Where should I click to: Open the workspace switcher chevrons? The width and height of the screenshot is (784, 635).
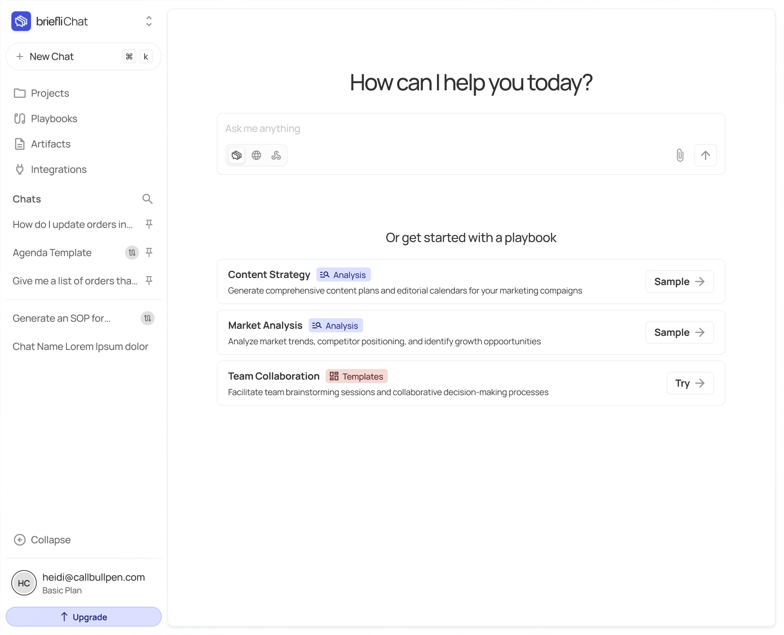pyautogui.click(x=148, y=21)
